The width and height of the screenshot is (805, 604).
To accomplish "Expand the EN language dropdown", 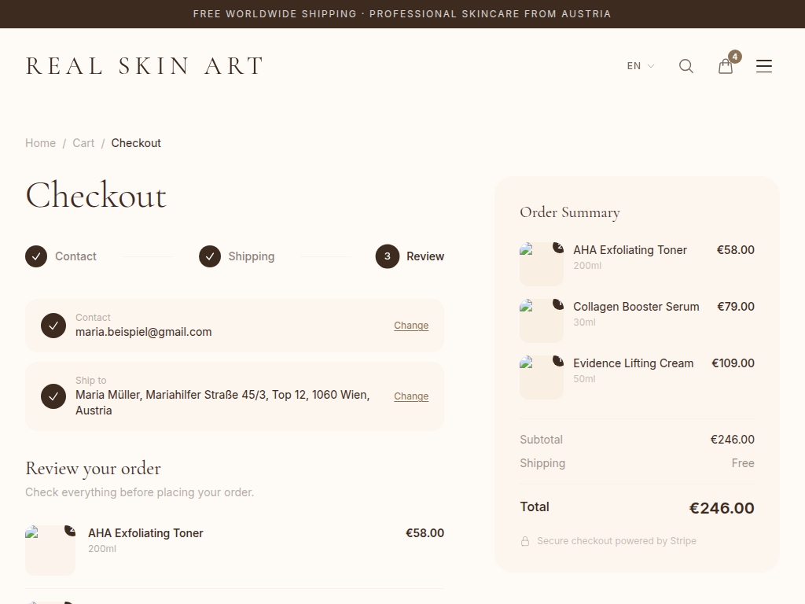I will point(640,66).
